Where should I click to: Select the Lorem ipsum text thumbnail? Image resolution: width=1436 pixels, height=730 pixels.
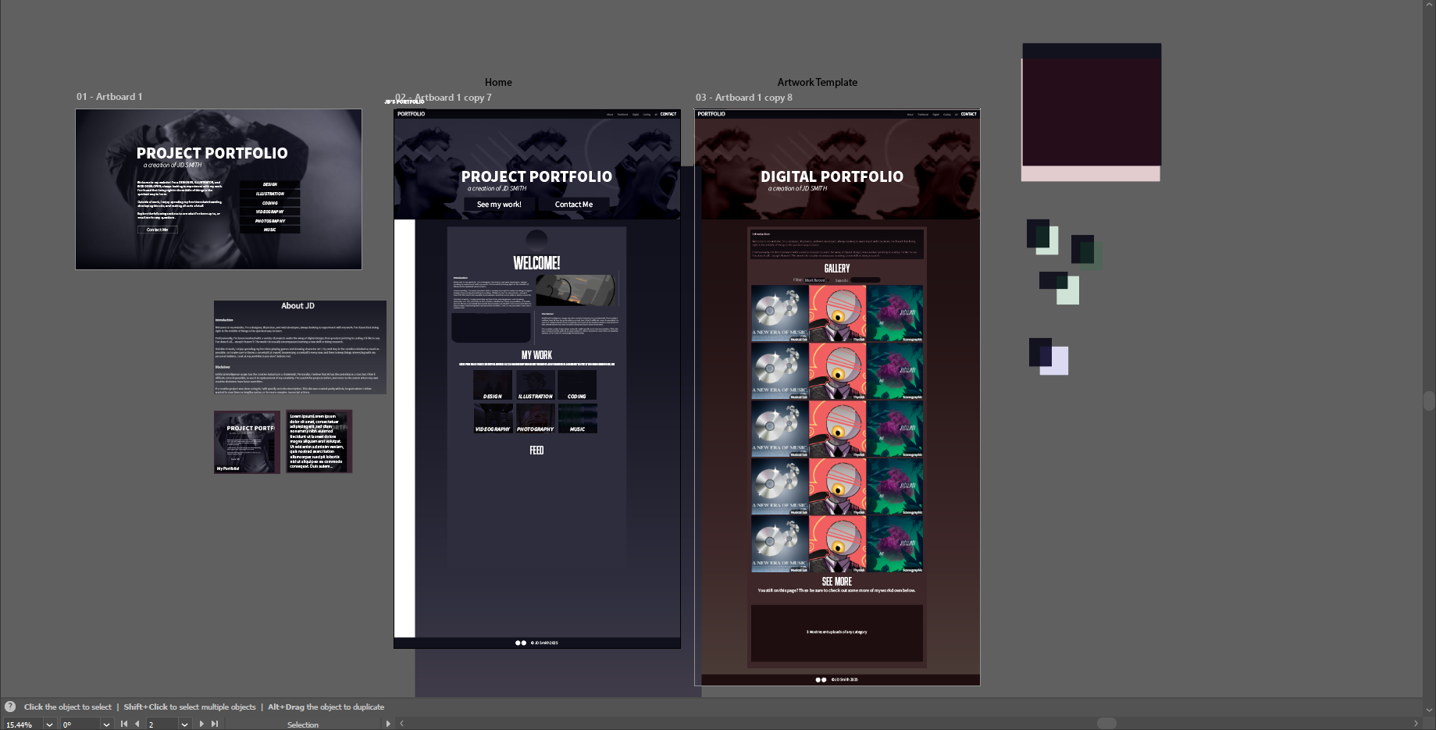319,442
